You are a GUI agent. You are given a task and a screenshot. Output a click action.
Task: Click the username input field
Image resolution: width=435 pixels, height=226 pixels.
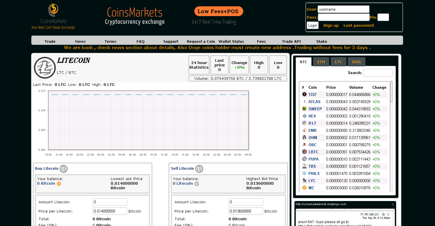344,9
